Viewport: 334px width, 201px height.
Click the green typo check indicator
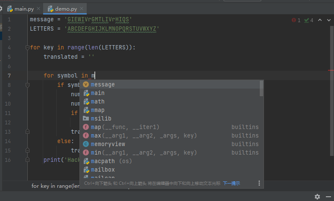tap(309, 20)
